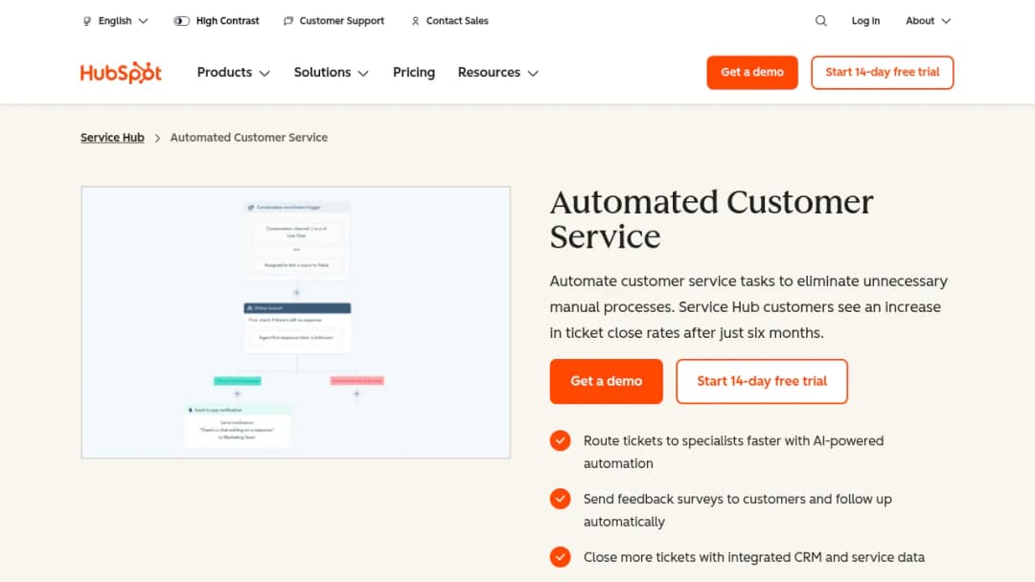Viewport: 1035px width, 582px height.
Task: Click checkmark icon beside Route tickets
Action: 561,440
